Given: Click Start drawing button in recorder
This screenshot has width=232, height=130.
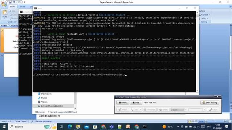Looking at the screenshot, I should tap(210, 103).
